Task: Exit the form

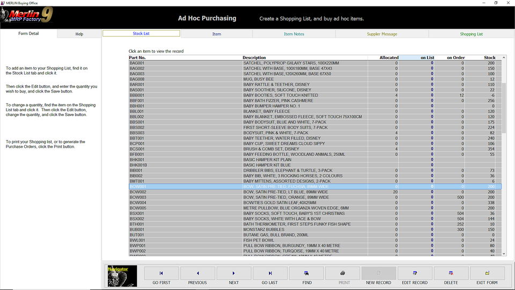Action: 487,273
